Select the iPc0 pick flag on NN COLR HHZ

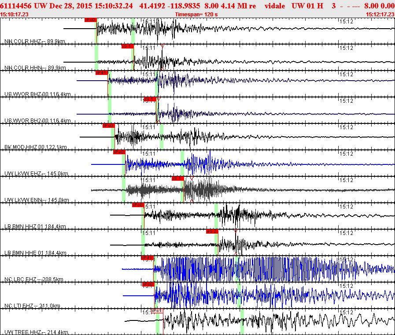(90, 20)
